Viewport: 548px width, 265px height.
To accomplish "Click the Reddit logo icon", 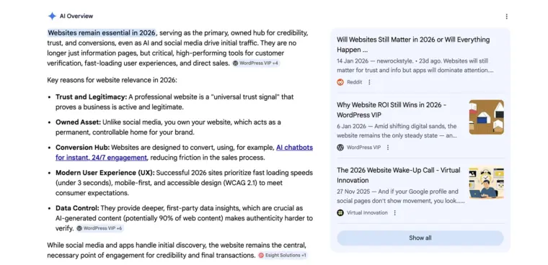I will pyautogui.click(x=340, y=82).
